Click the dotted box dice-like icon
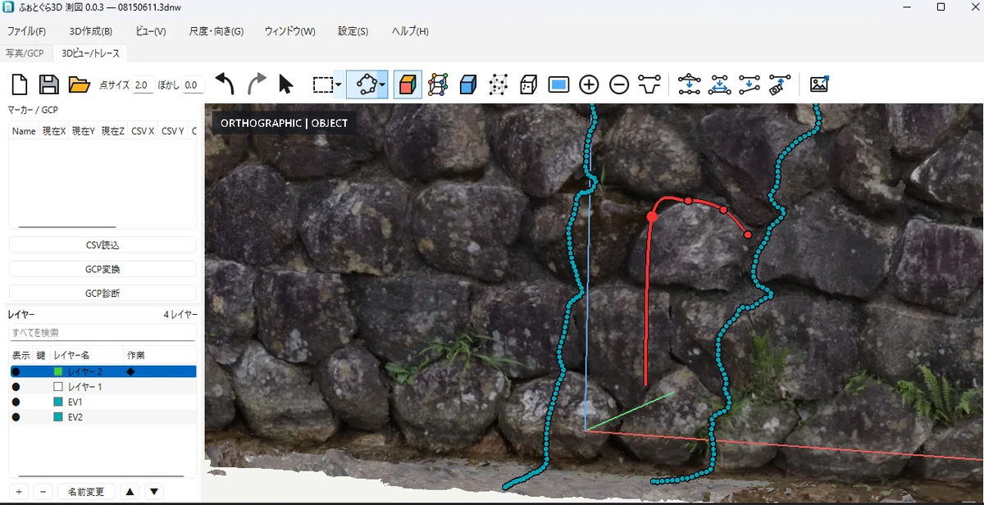The width and height of the screenshot is (984, 505). [x=528, y=84]
